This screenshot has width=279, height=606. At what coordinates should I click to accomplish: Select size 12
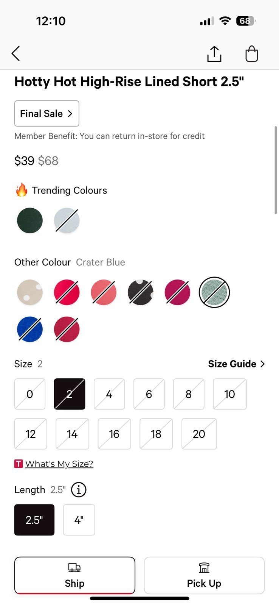point(31,434)
